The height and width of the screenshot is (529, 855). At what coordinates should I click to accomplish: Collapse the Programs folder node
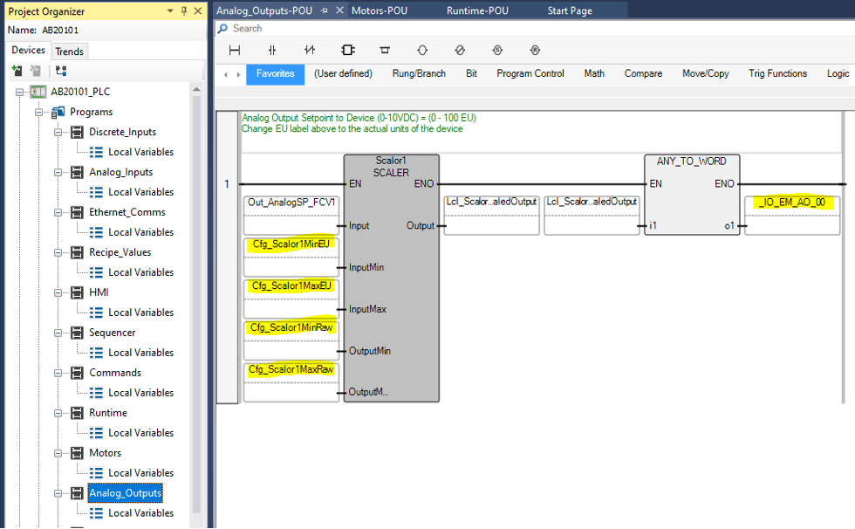pos(38,113)
